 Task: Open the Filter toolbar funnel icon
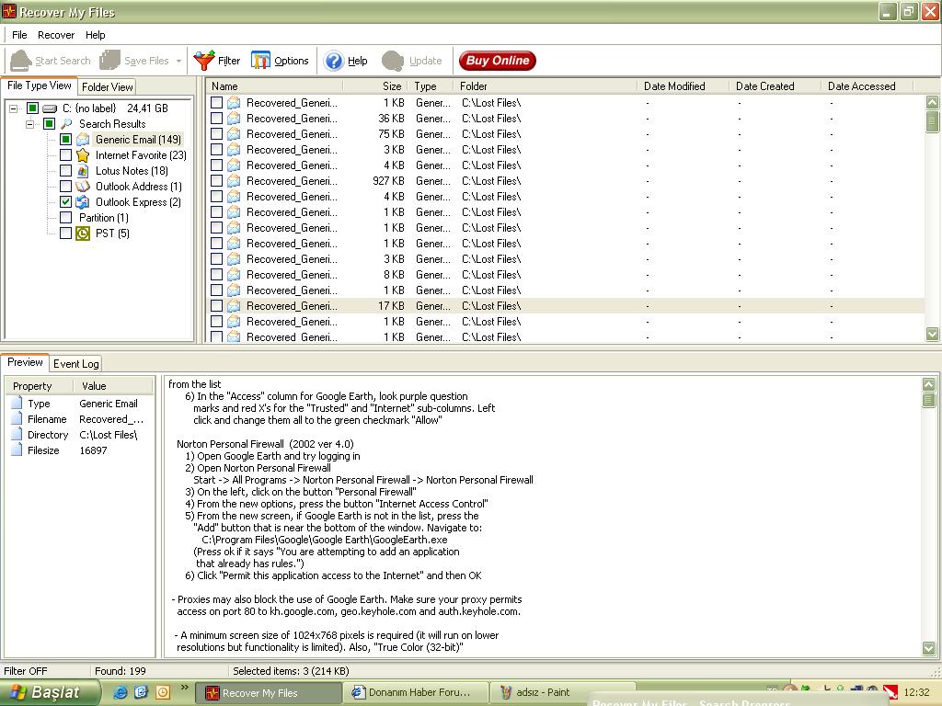coord(204,60)
